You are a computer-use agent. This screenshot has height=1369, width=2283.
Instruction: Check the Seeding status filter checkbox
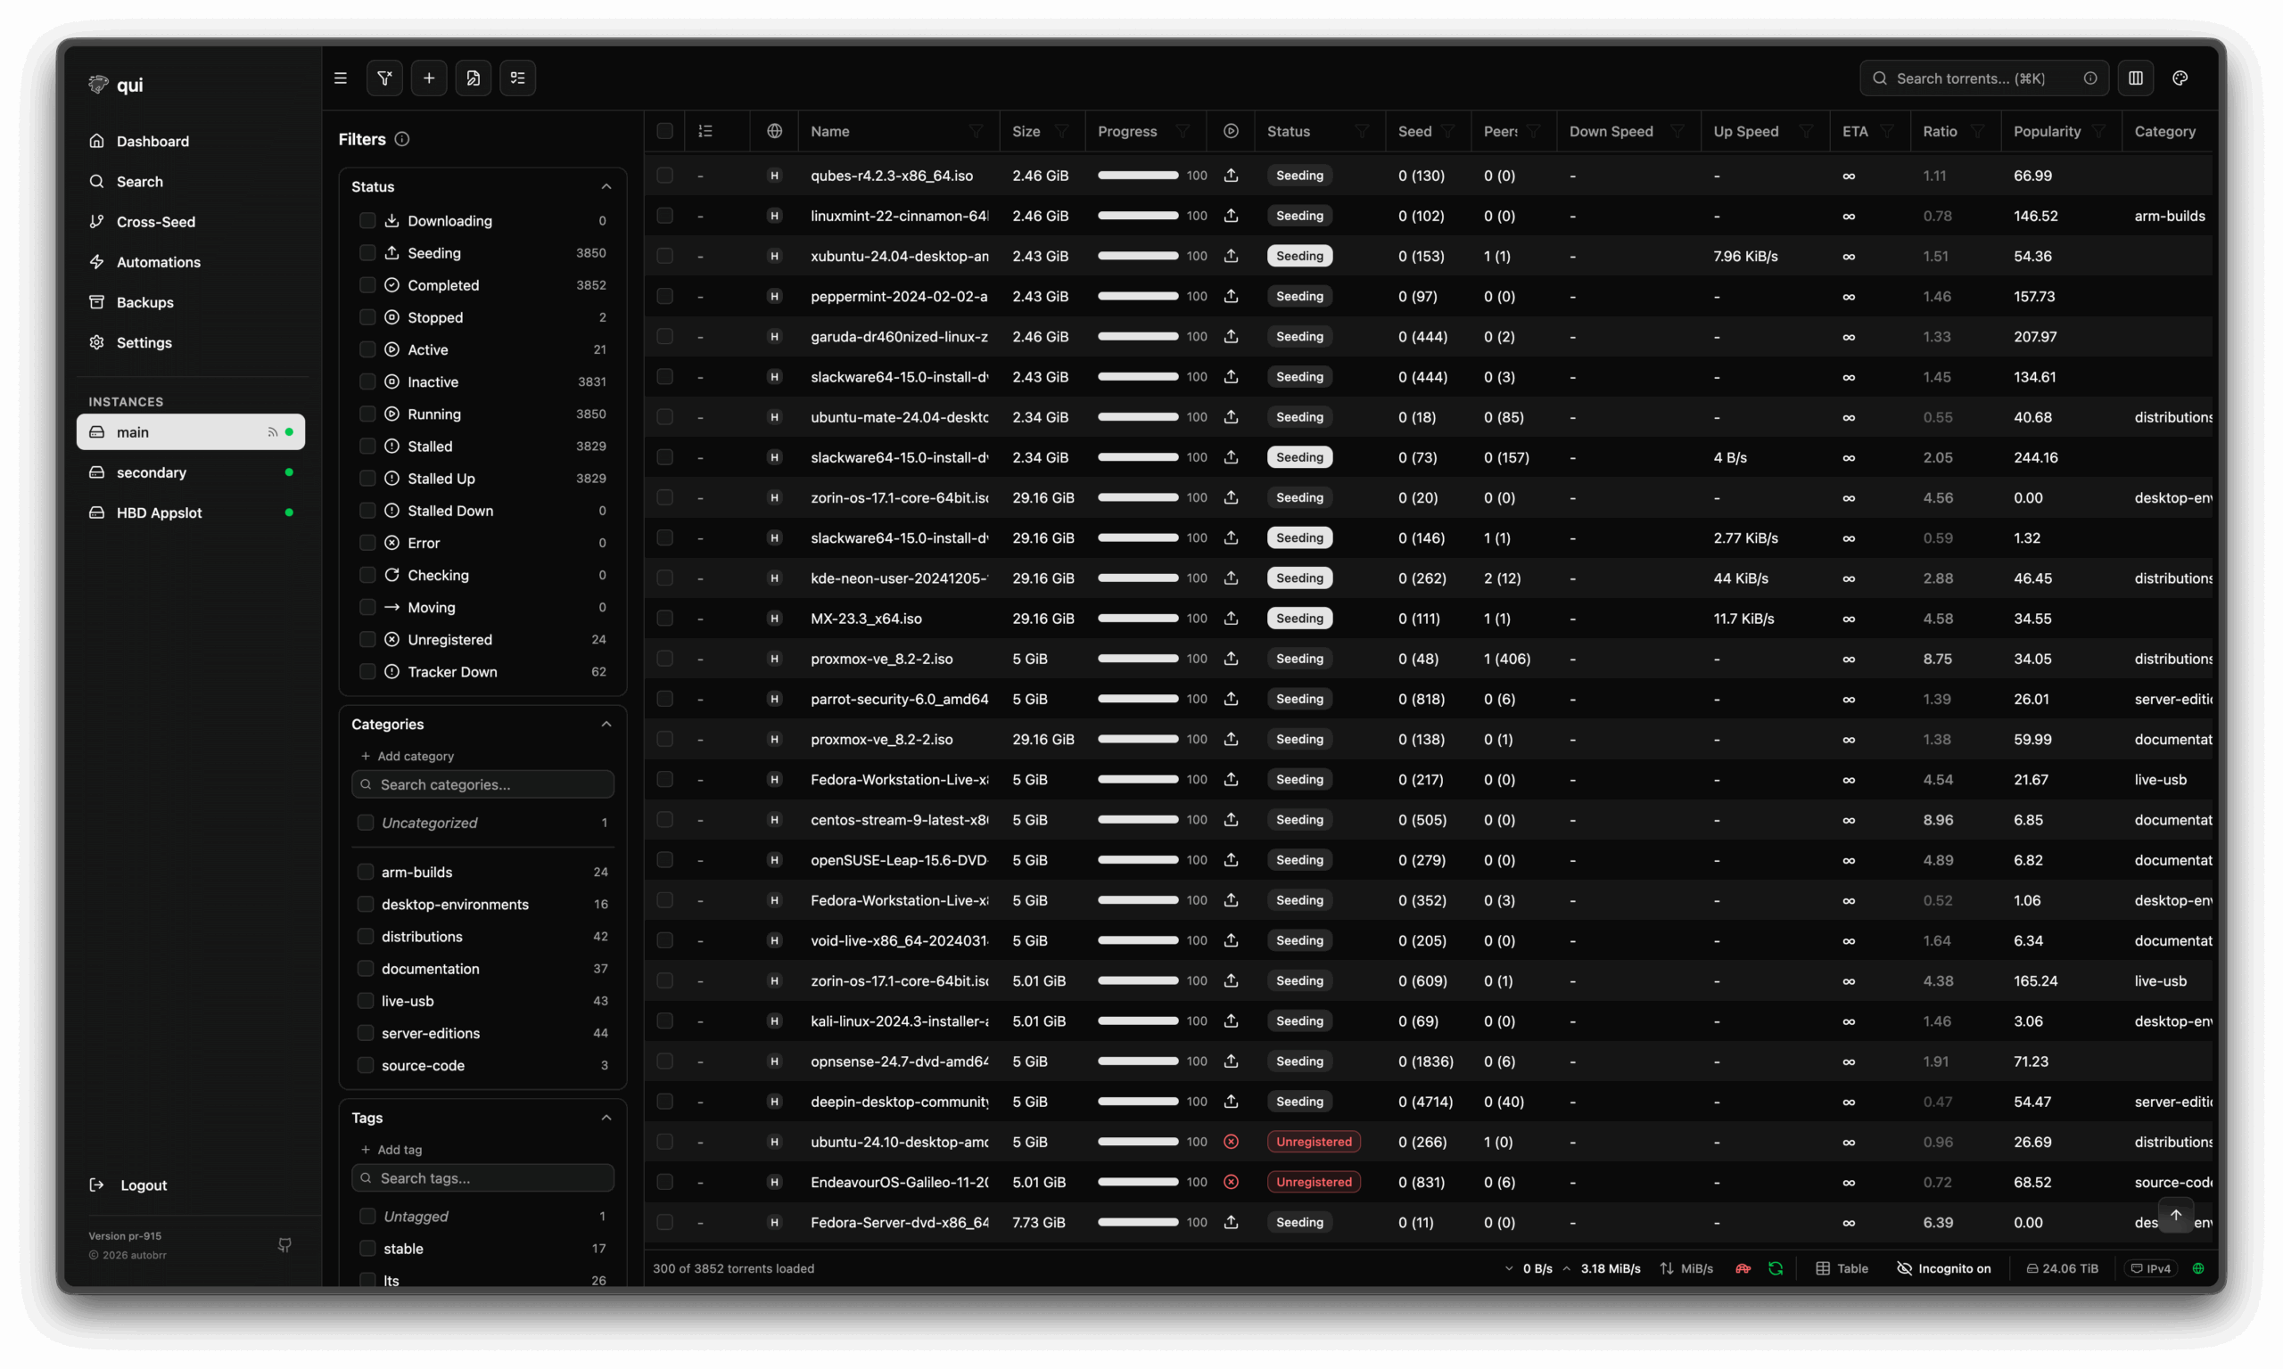[367, 253]
